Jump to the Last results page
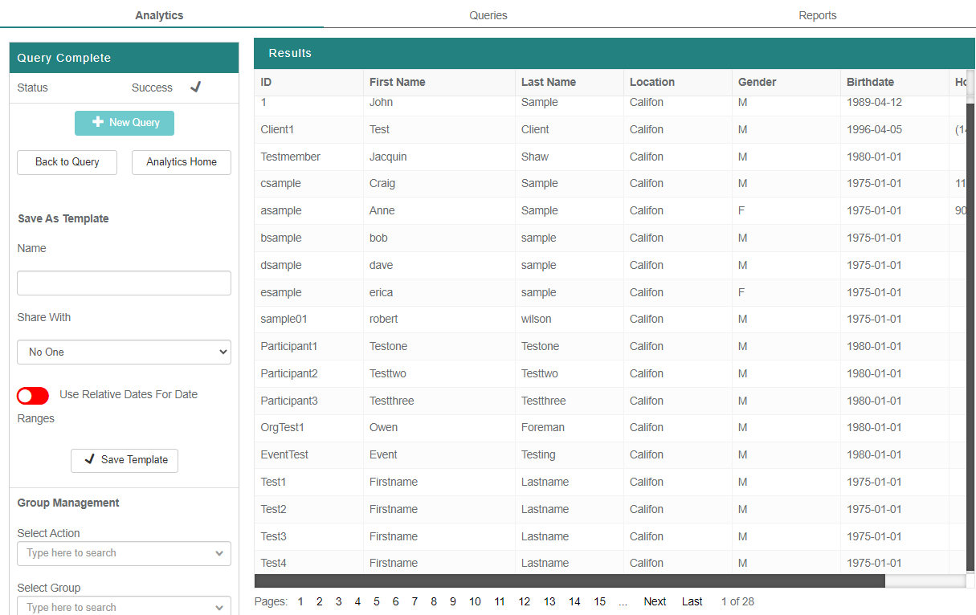Viewport: 976px width, 615px height. coord(692,601)
